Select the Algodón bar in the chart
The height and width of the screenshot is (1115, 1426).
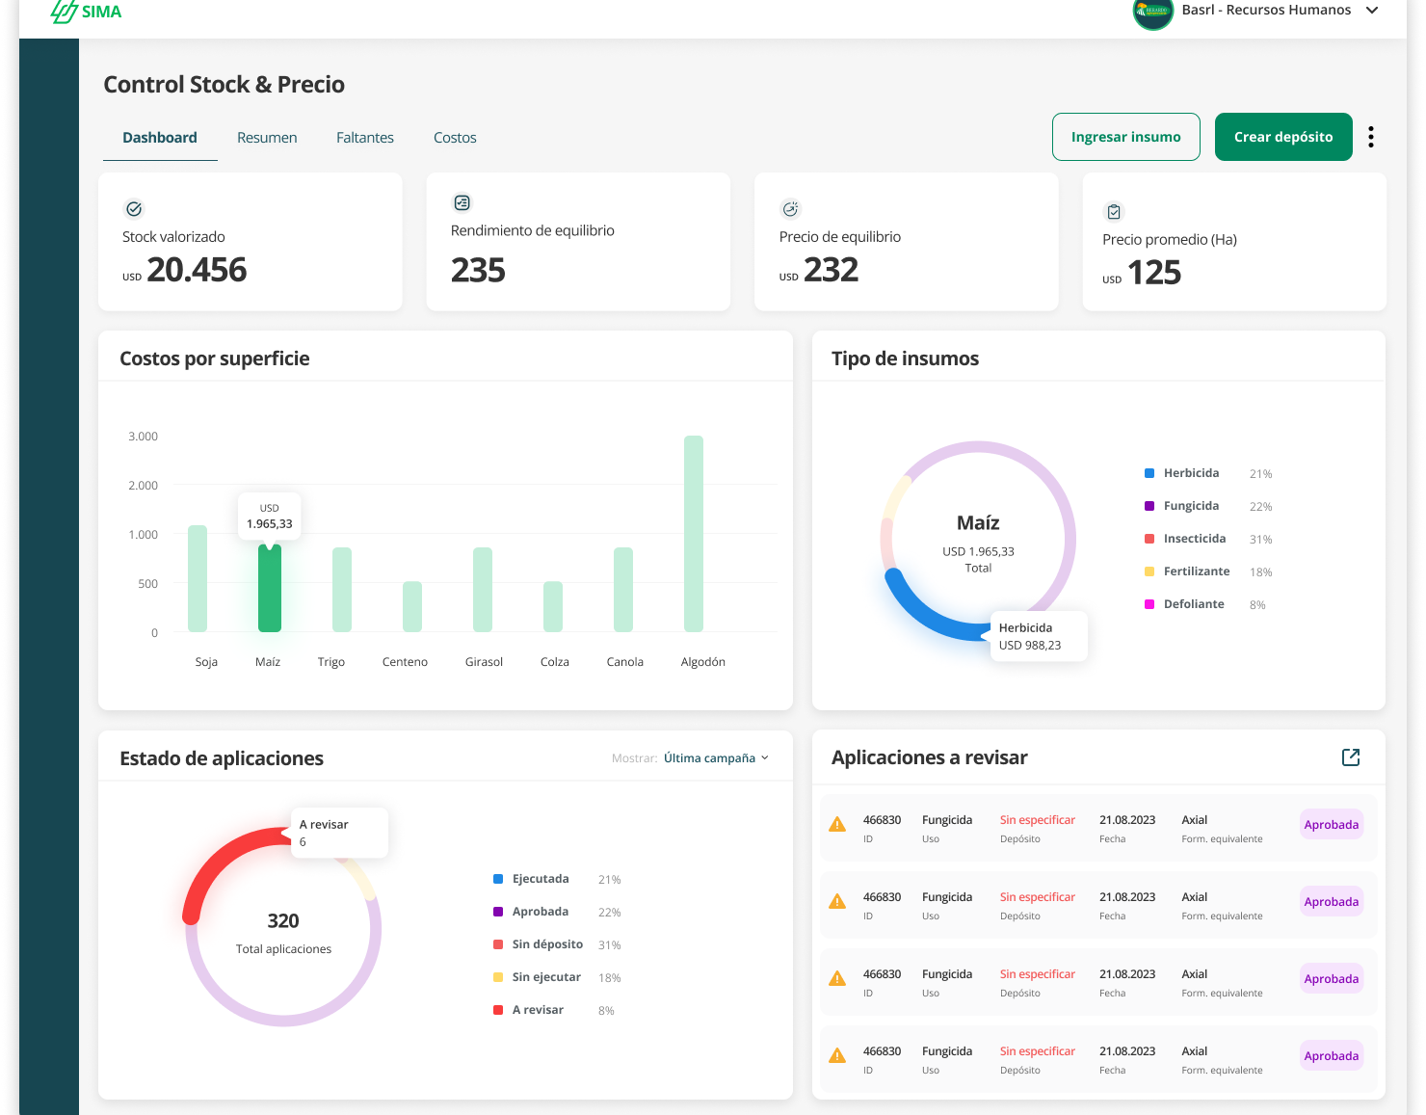694,534
